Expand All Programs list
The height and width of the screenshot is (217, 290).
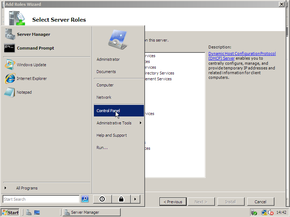click(x=27, y=188)
